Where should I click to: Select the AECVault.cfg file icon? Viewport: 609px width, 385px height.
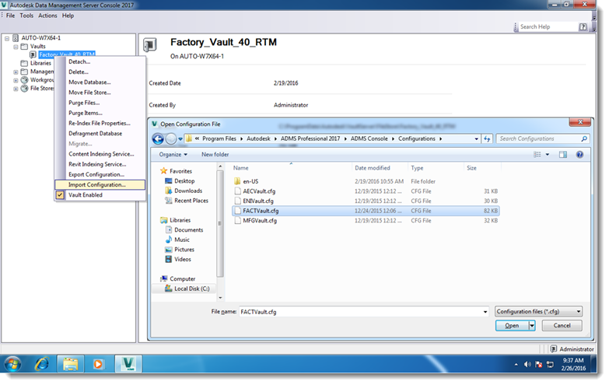tap(238, 191)
